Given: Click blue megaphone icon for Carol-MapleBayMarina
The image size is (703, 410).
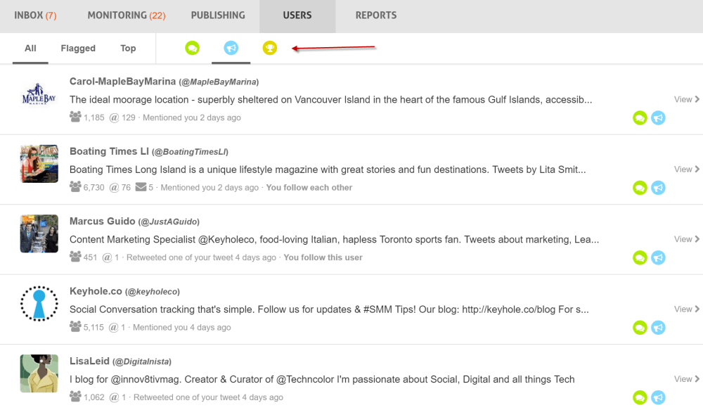Looking at the screenshot, I should coord(658,118).
